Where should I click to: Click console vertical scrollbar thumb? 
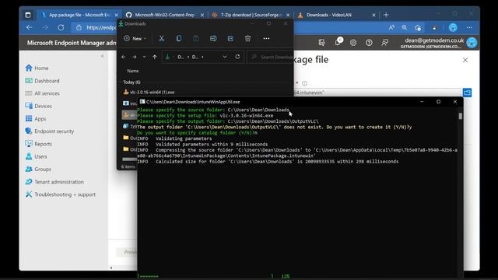point(460,117)
